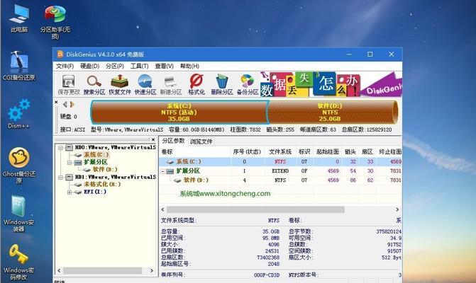Open the 硬盘(D) menu

[90, 66]
